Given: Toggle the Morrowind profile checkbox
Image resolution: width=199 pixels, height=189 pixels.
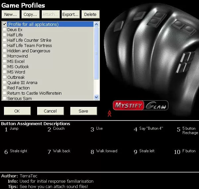Looking at the screenshot, I should click(5, 56).
